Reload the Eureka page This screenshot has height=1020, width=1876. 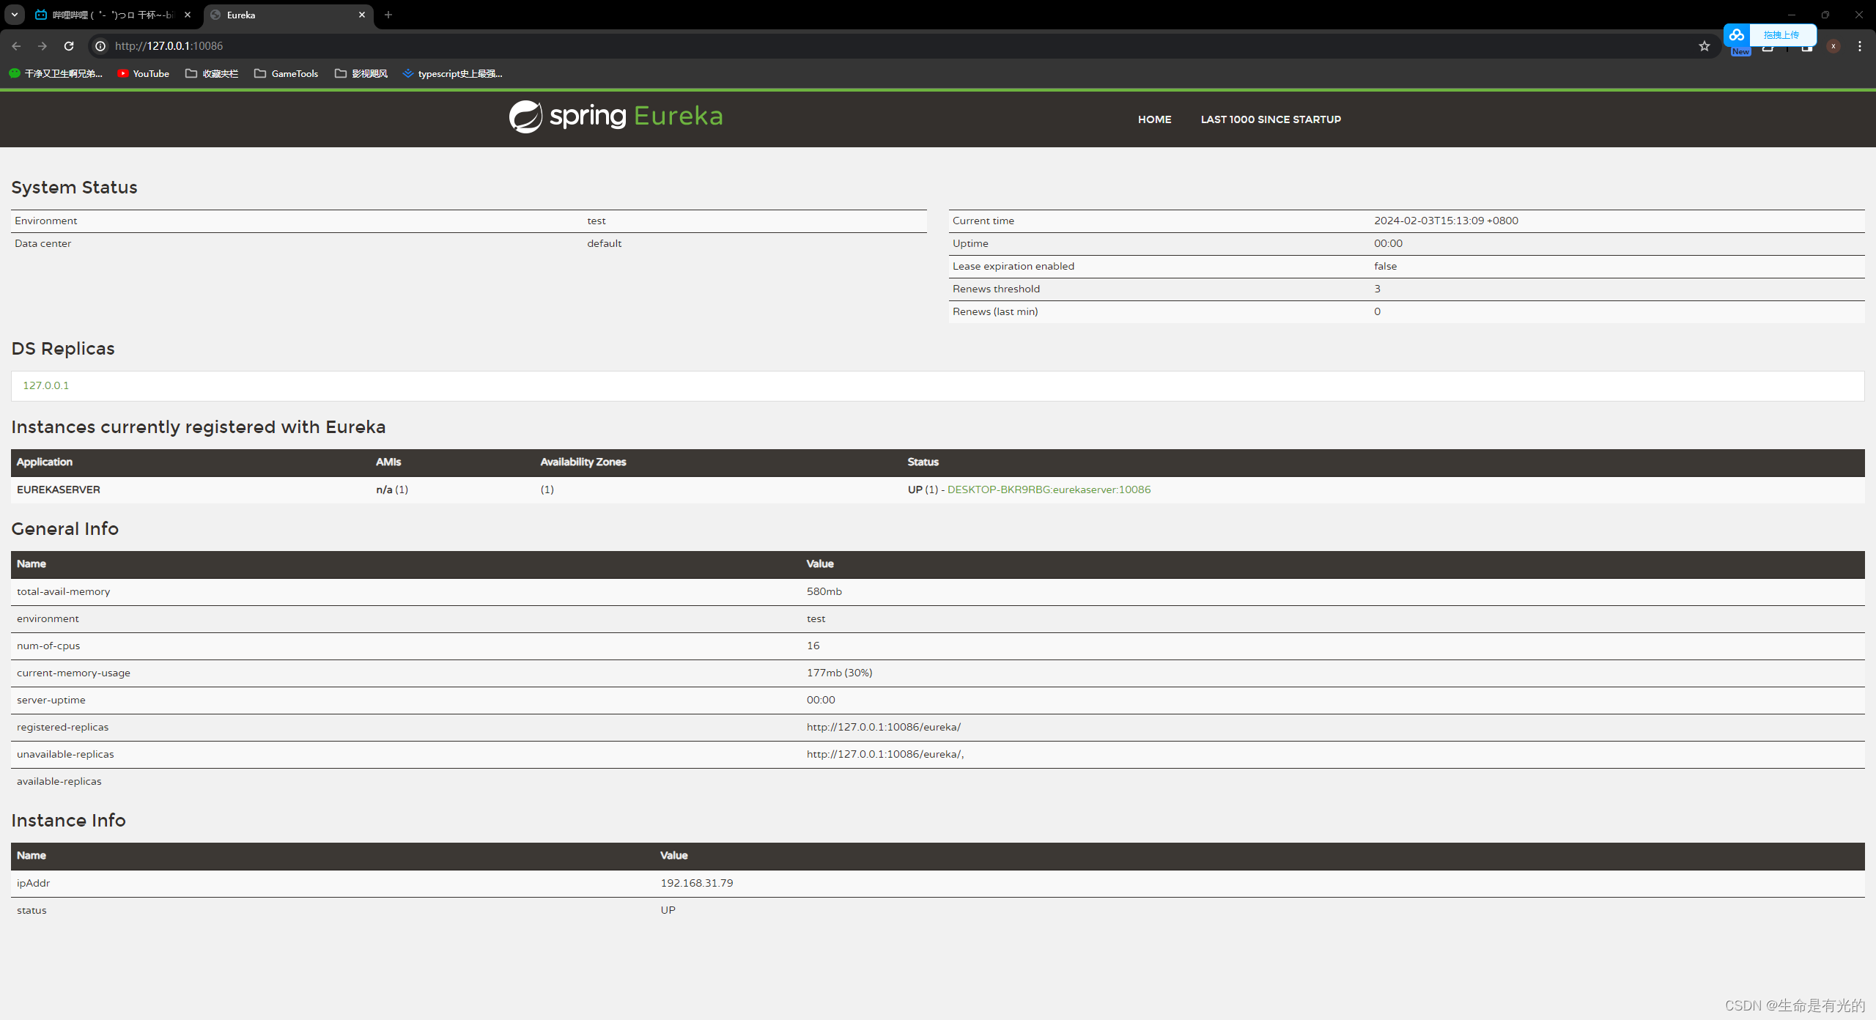[69, 45]
